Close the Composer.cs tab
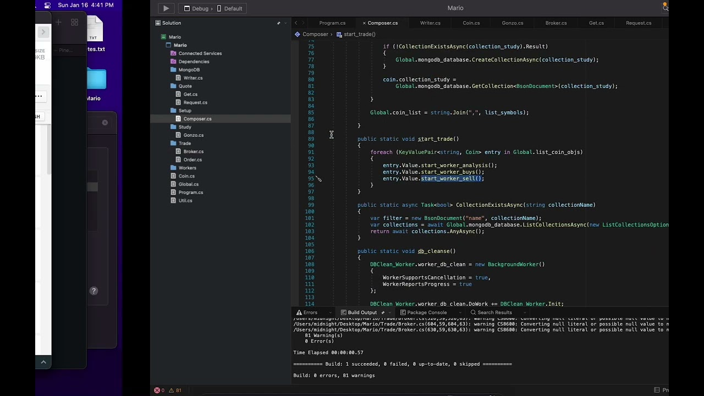The image size is (704, 396). click(x=364, y=23)
